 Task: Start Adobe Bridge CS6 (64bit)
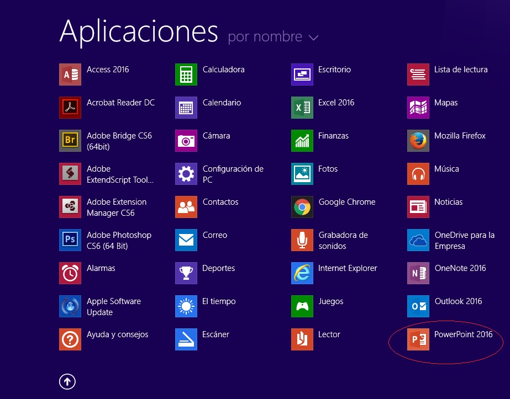(x=70, y=141)
